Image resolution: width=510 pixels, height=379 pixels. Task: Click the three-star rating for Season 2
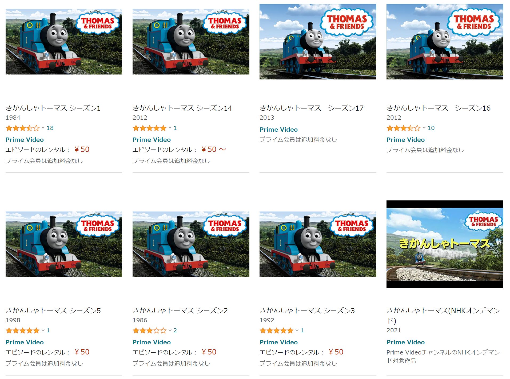[x=150, y=331]
